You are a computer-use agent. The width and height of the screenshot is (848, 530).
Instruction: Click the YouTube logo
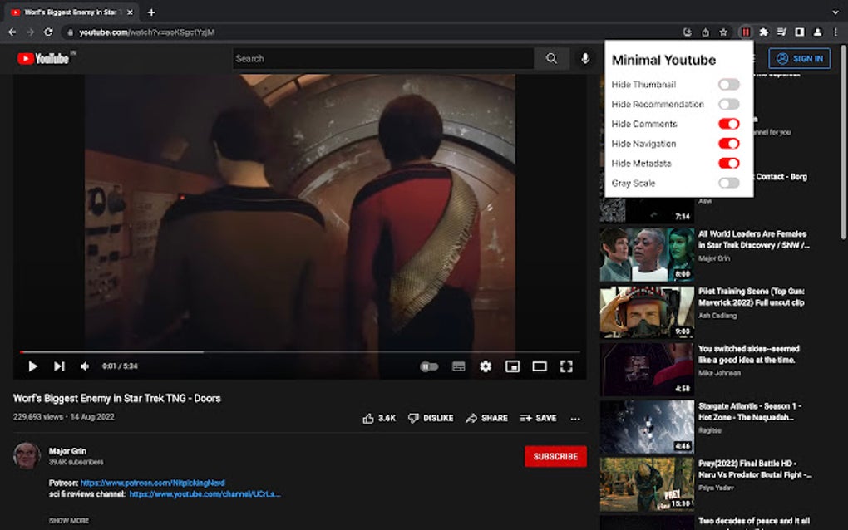click(43, 58)
